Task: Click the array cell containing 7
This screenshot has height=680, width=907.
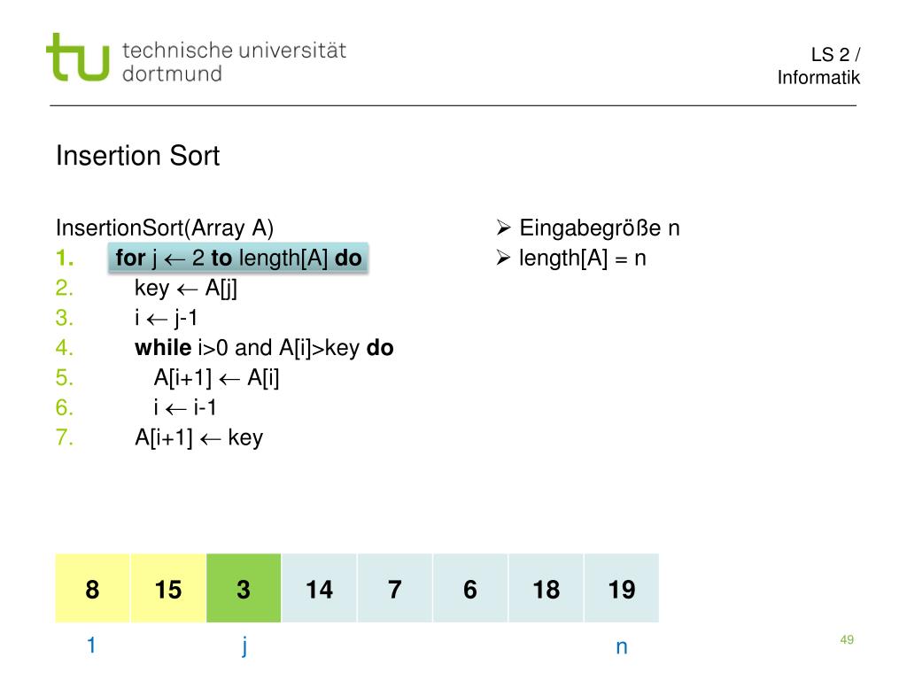Action: pos(395,588)
